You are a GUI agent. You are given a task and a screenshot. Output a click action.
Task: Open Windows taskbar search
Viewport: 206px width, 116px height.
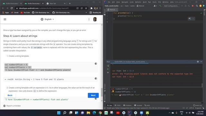[x=65, y=113]
